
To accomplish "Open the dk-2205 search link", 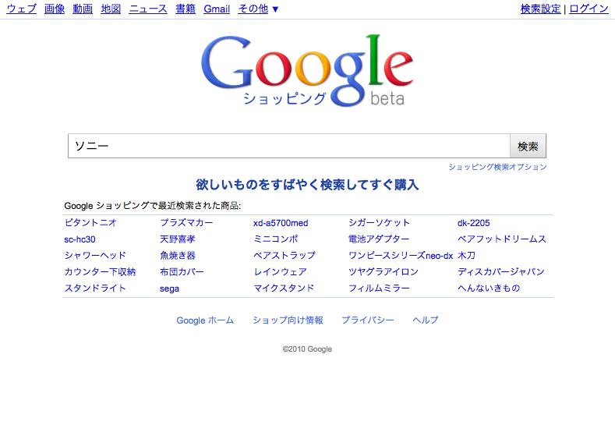I will (474, 223).
